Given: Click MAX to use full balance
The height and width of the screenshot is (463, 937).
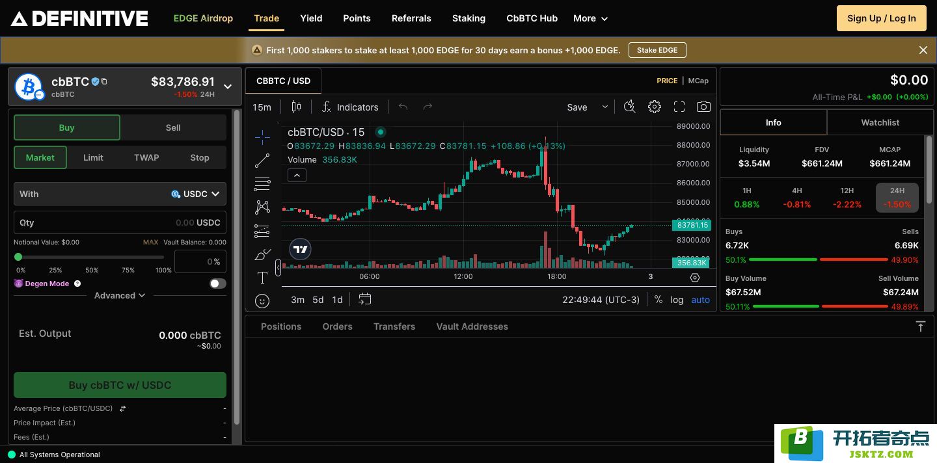Looking at the screenshot, I should [x=150, y=242].
